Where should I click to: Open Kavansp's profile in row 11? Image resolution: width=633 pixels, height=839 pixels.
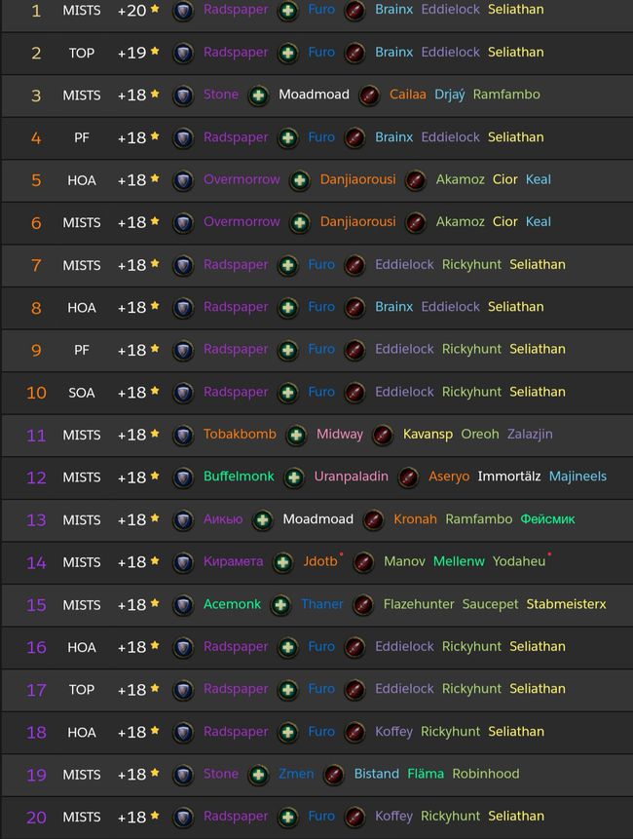[x=428, y=434]
